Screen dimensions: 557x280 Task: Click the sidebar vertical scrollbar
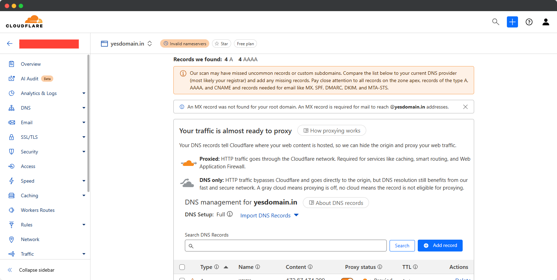(x=88, y=123)
